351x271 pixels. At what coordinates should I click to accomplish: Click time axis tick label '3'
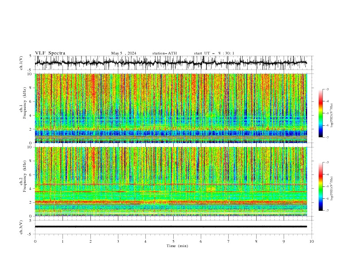(x=118, y=241)
